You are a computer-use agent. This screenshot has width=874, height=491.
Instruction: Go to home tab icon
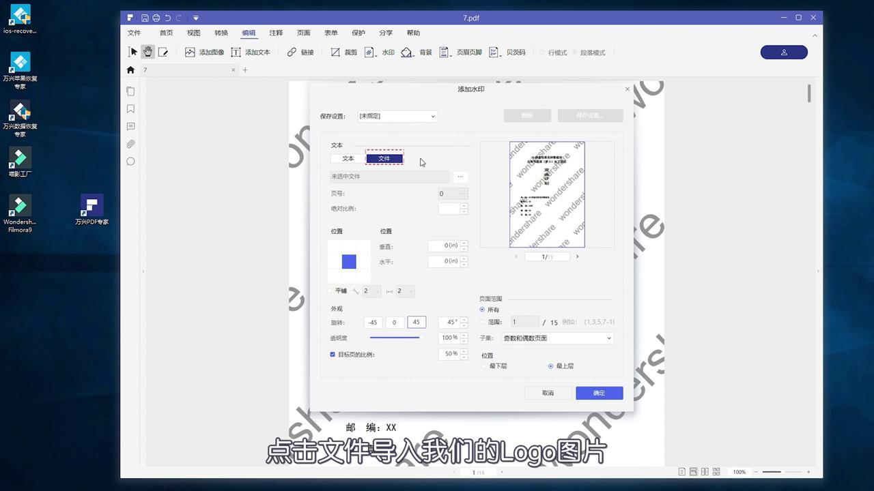(x=130, y=70)
